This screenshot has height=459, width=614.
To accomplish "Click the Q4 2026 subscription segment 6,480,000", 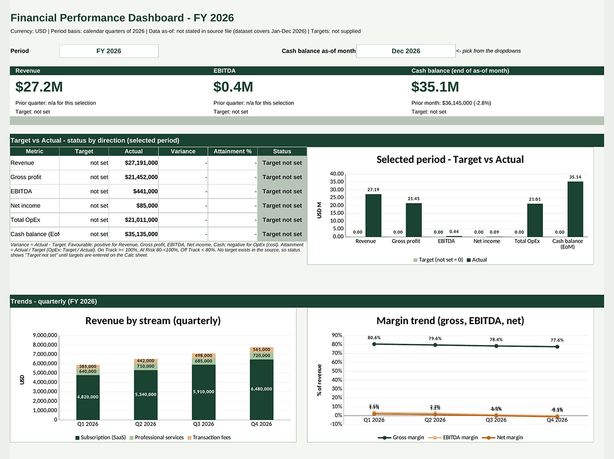I will point(261,389).
